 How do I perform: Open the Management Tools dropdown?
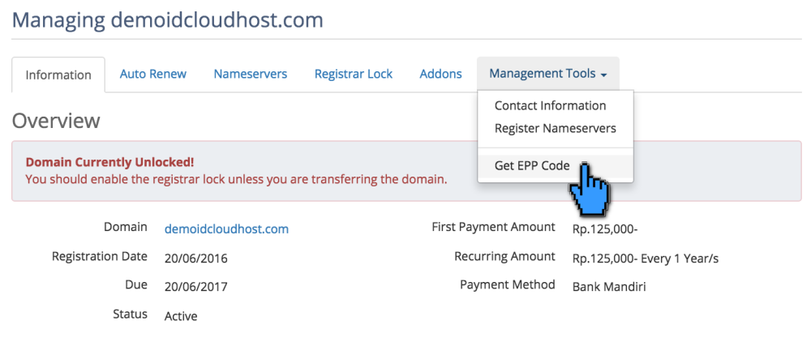[548, 74]
